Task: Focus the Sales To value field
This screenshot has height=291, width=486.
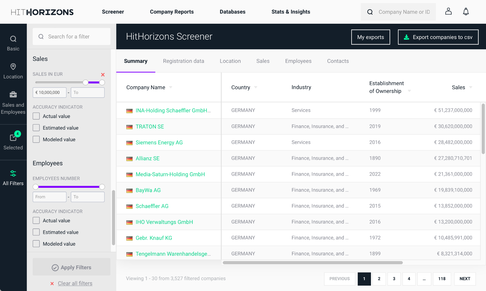Action: pyautogui.click(x=87, y=92)
